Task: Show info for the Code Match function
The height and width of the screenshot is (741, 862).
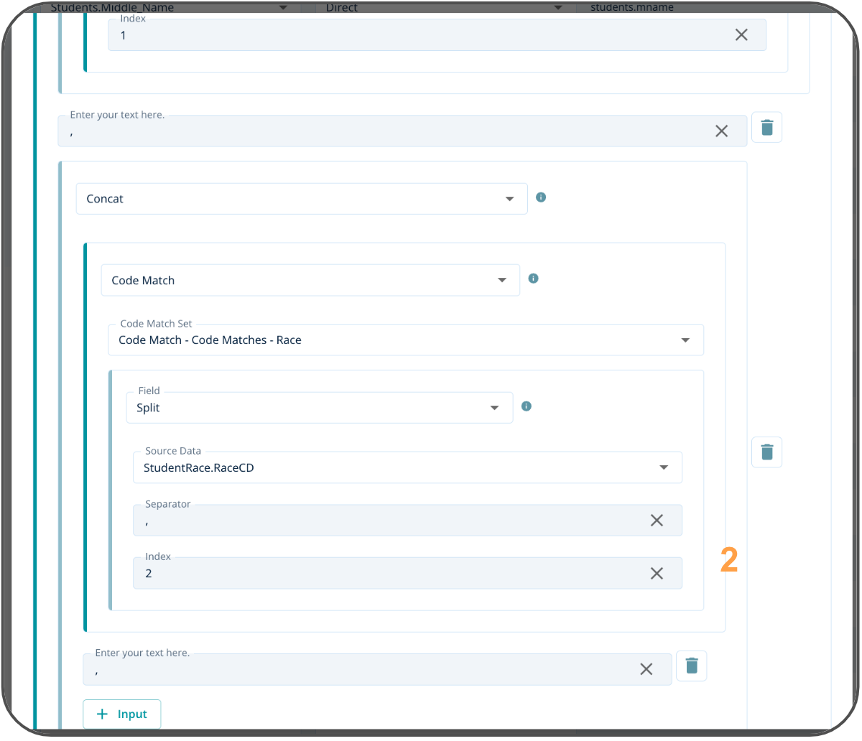Action: pyautogui.click(x=533, y=279)
